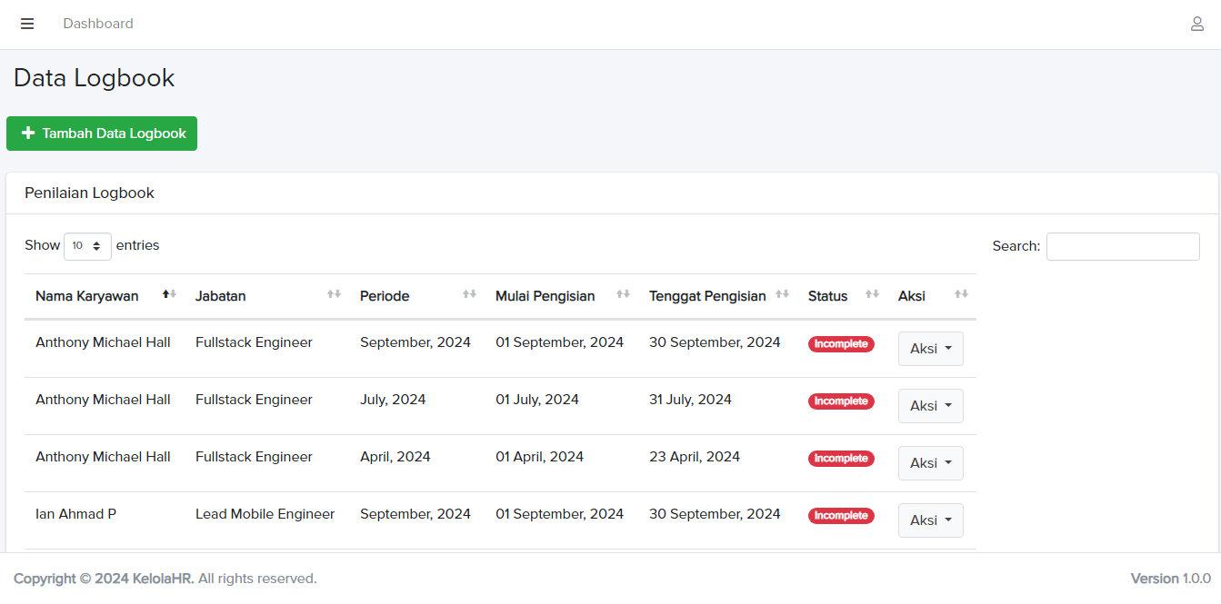Click Tambah Data Logbook button

click(x=102, y=134)
